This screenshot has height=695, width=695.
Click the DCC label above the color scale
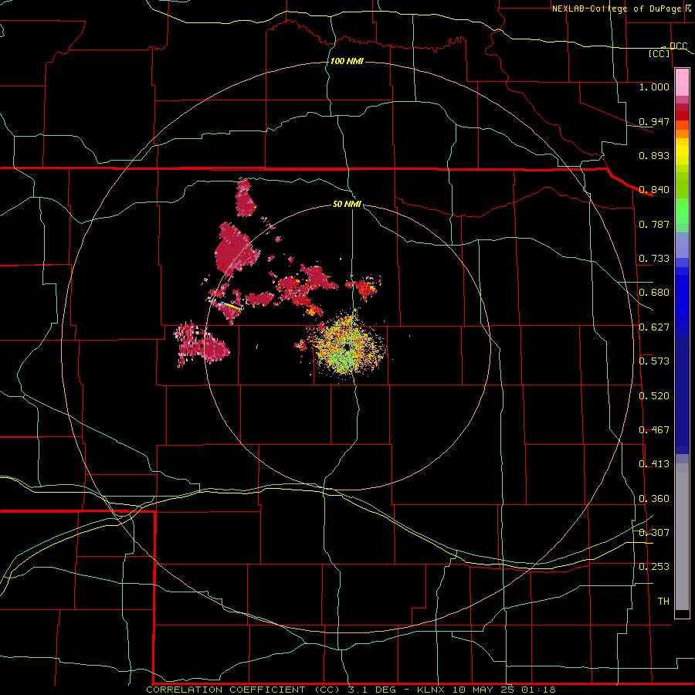click(678, 46)
